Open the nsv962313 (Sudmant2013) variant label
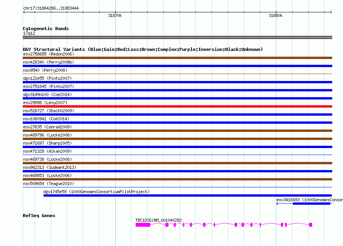The image size is (343, 246). [50, 167]
